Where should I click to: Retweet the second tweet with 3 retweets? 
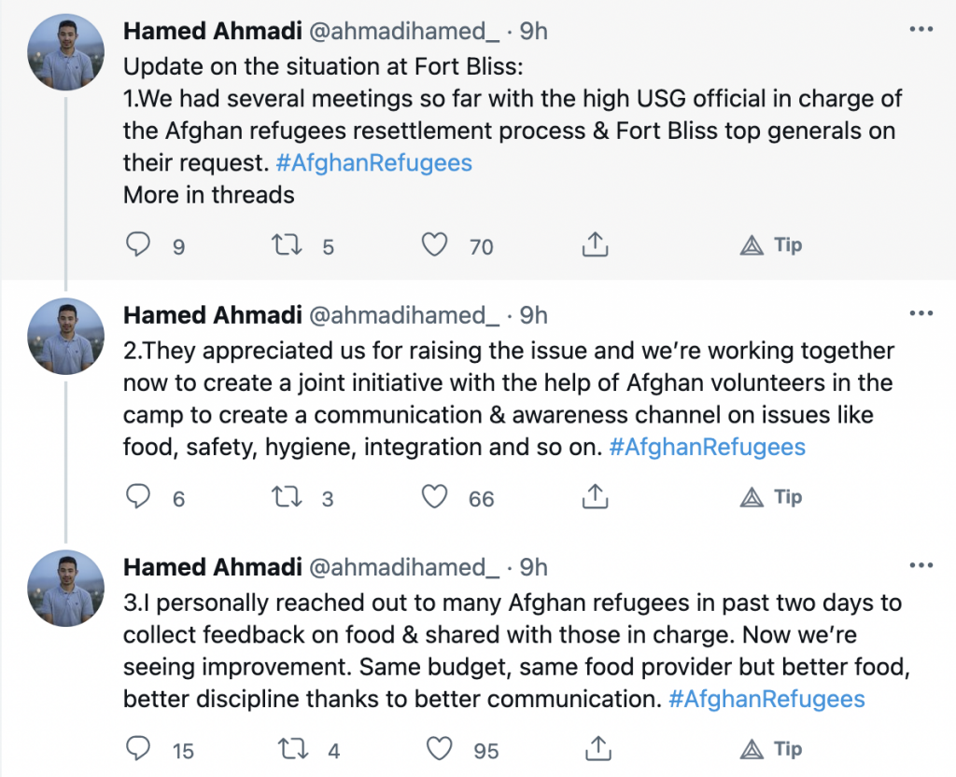tap(285, 497)
